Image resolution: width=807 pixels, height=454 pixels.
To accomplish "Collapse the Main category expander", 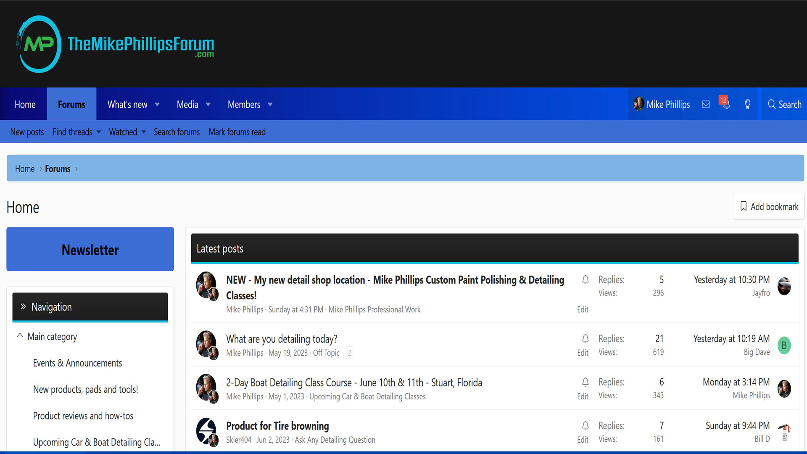I will click(x=20, y=336).
